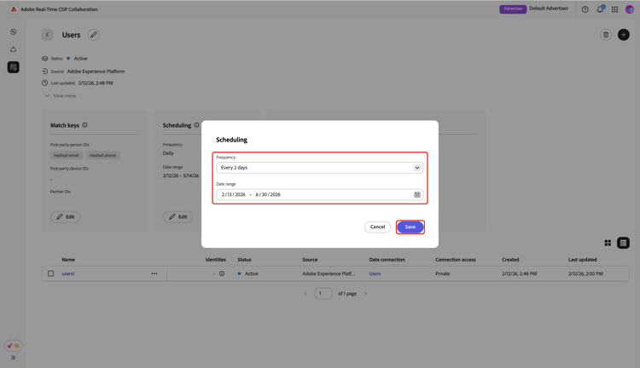
Task: Click the Identities column header
Action: click(216, 260)
